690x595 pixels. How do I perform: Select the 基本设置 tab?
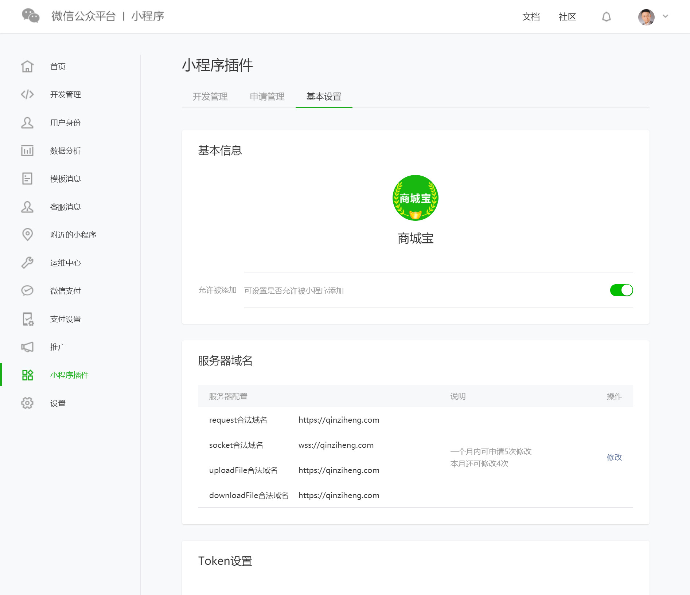[324, 97]
